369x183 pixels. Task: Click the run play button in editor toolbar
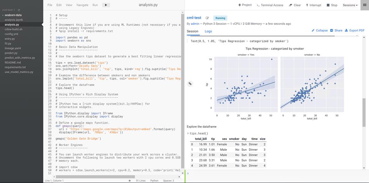click(106, 5)
